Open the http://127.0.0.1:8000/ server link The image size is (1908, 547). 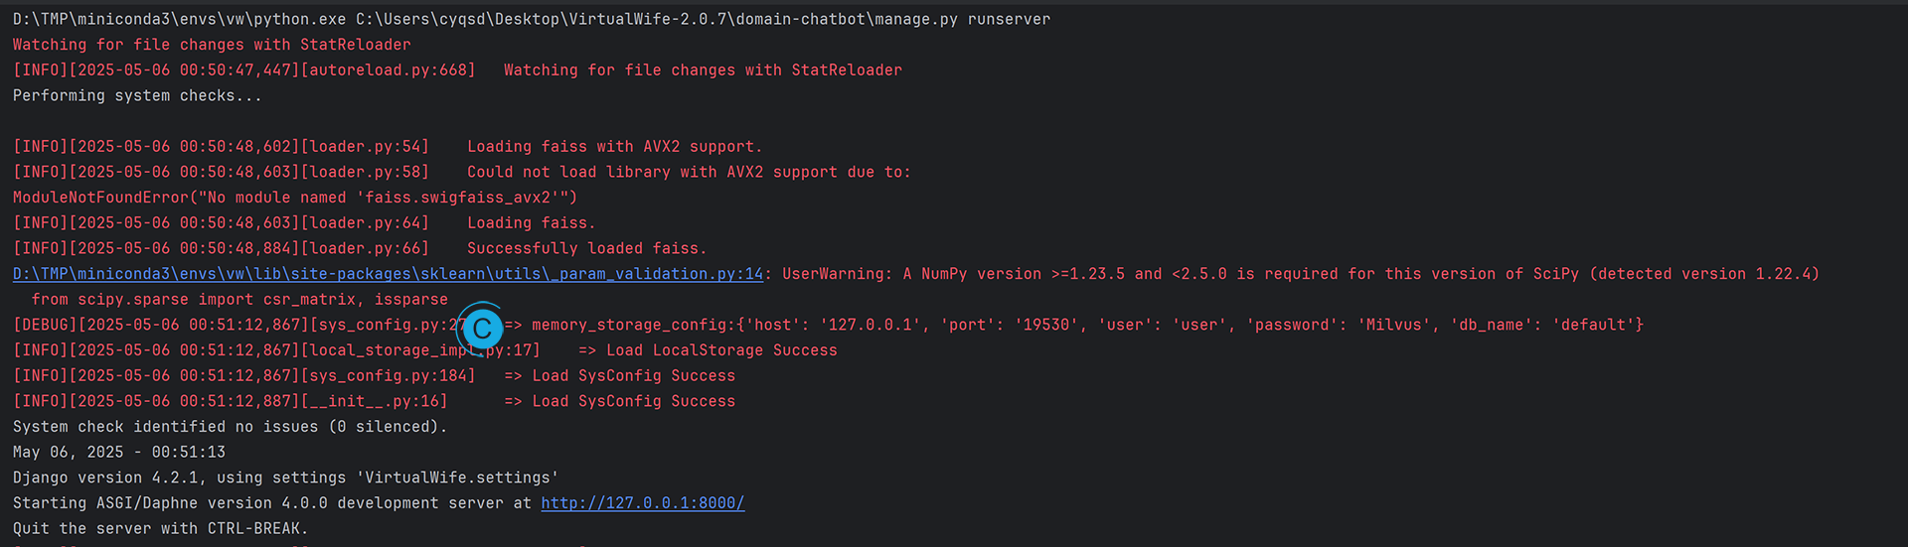coord(642,503)
